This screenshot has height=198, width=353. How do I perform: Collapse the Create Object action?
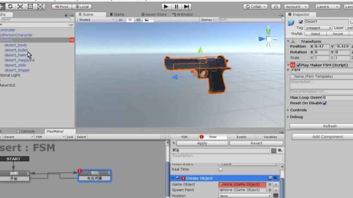tap(173, 178)
